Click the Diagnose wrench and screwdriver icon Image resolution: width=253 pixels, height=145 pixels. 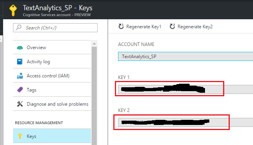(20, 104)
